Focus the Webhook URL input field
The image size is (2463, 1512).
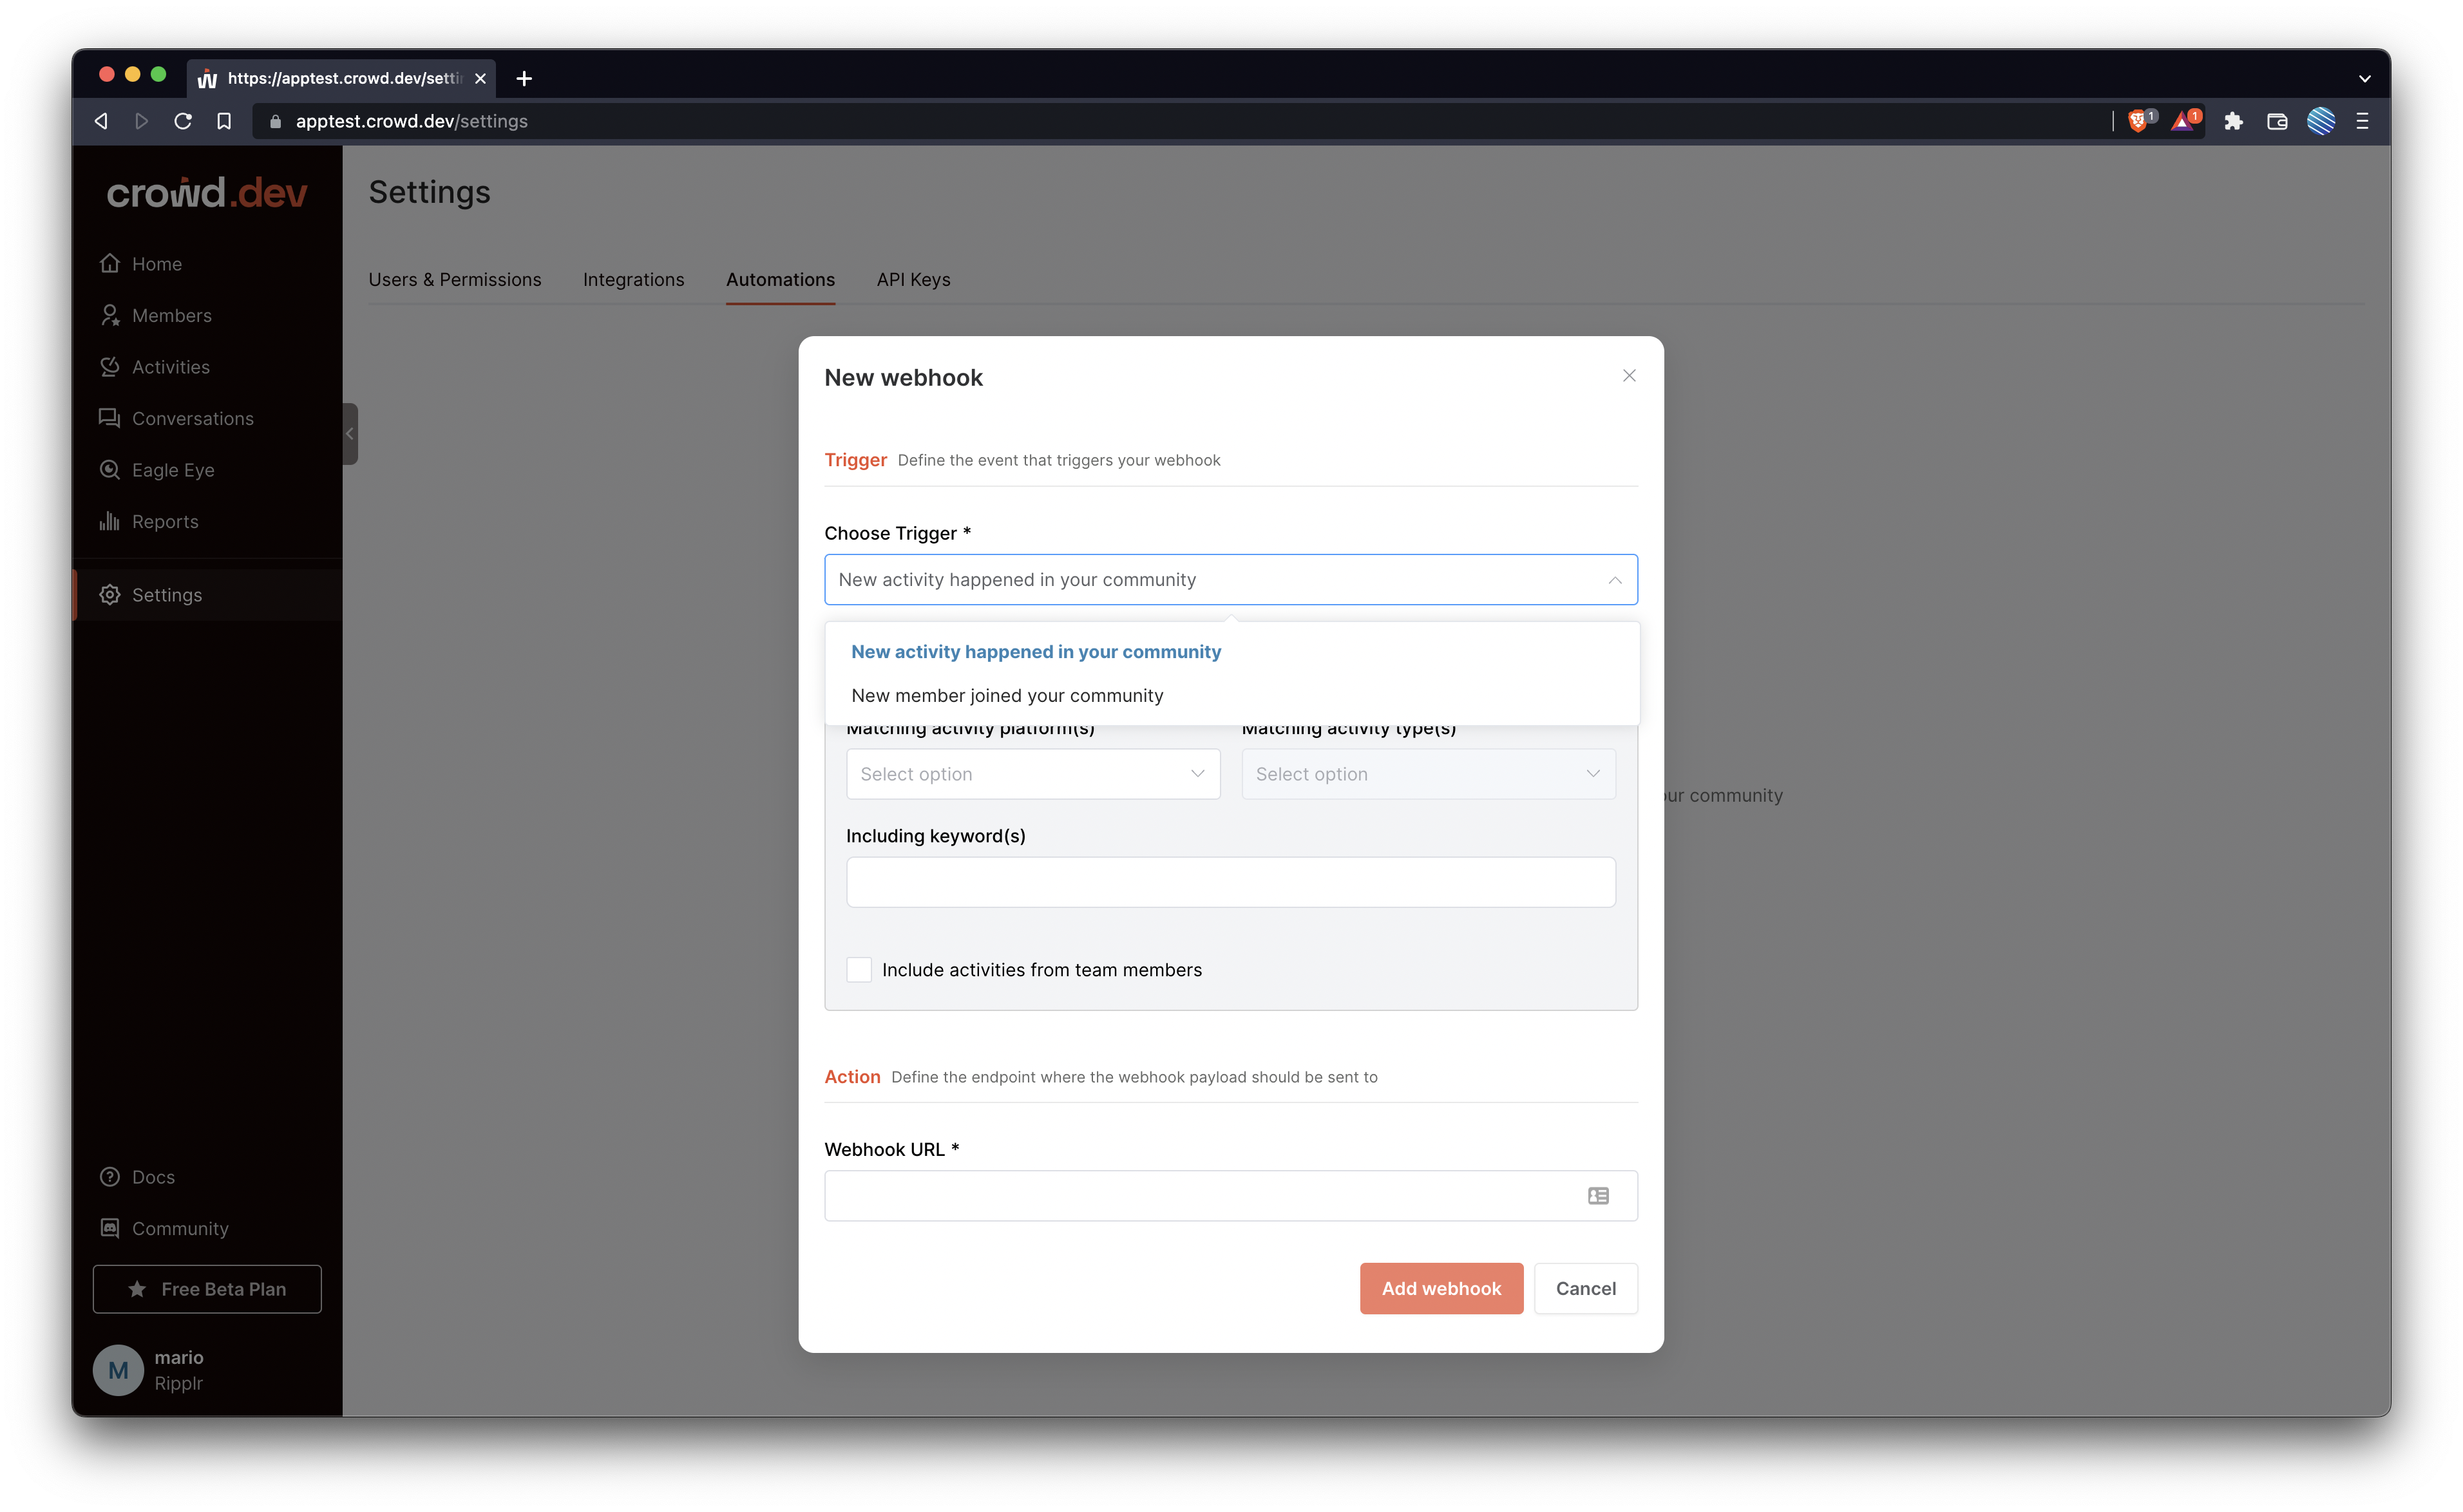coord(1231,1196)
